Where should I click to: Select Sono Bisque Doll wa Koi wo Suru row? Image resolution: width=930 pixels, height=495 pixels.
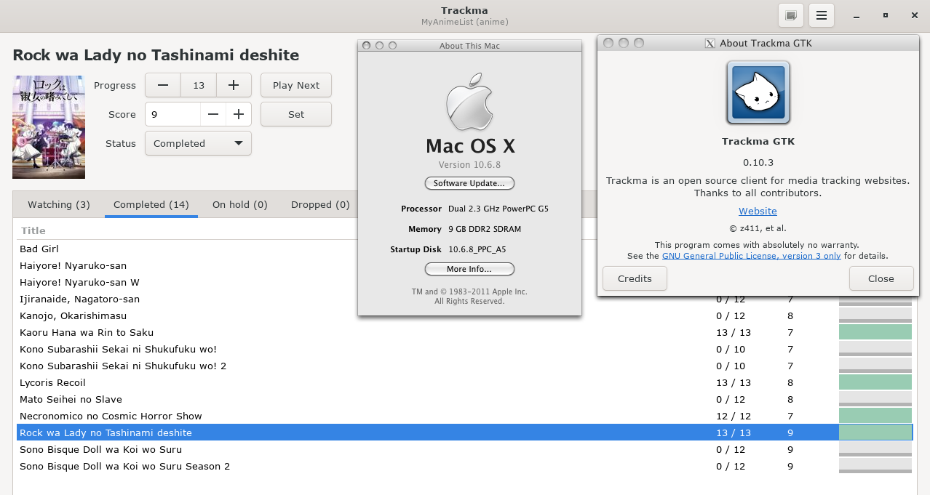pos(464,449)
